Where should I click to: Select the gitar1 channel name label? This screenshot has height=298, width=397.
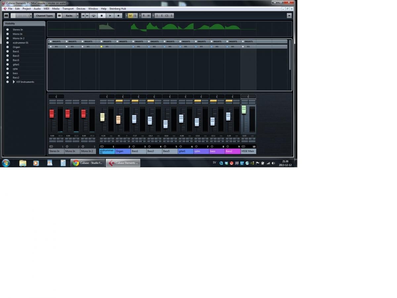(186, 151)
